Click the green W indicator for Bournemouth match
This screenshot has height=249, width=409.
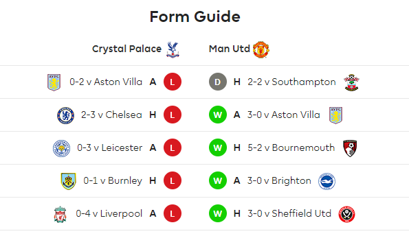click(x=218, y=147)
